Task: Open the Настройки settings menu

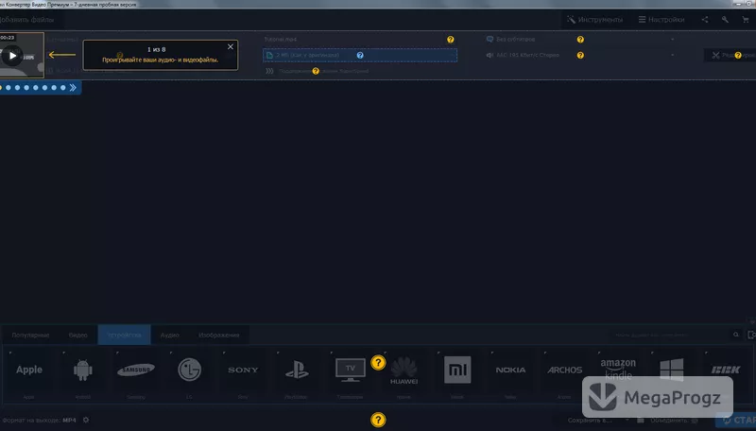Action: coord(661,20)
